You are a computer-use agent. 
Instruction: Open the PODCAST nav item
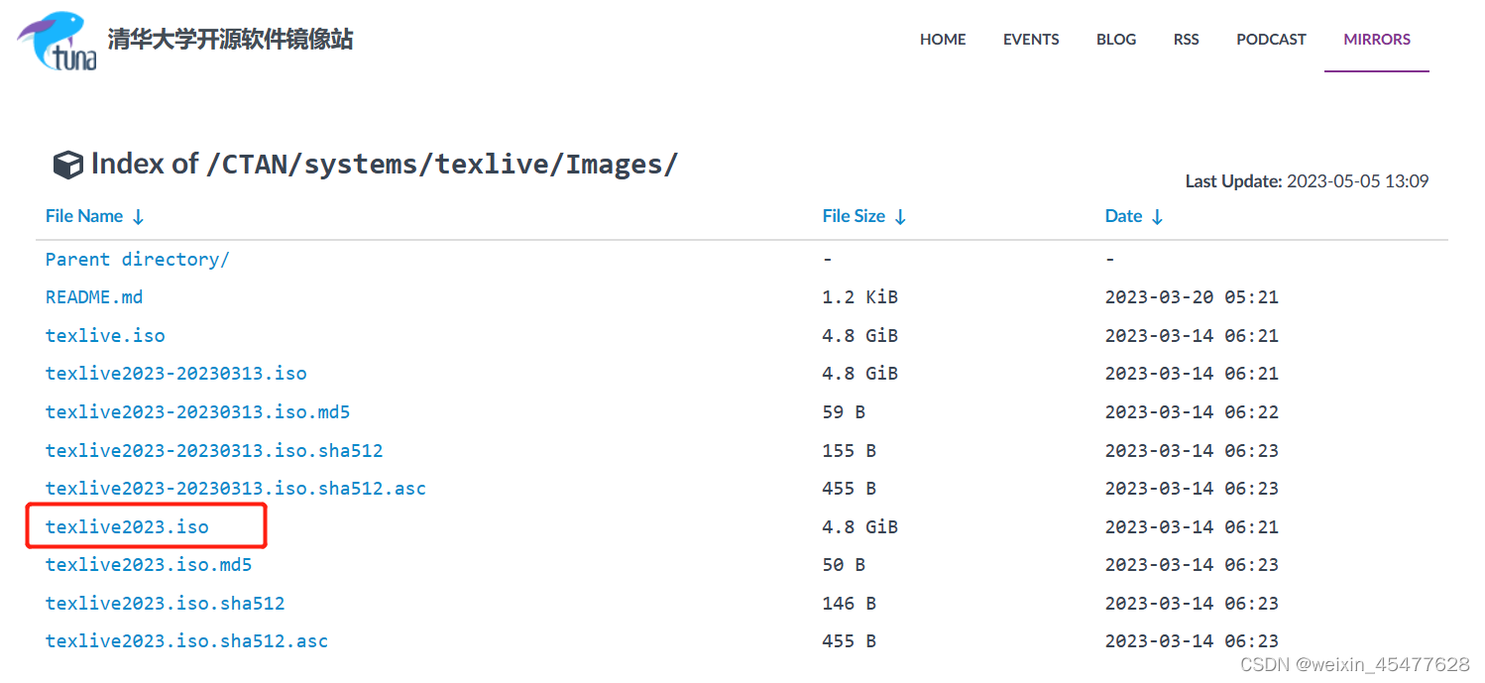[x=1271, y=40]
